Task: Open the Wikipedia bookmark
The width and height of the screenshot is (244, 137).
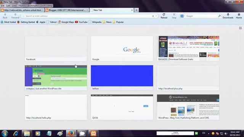Action: tap(95, 22)
